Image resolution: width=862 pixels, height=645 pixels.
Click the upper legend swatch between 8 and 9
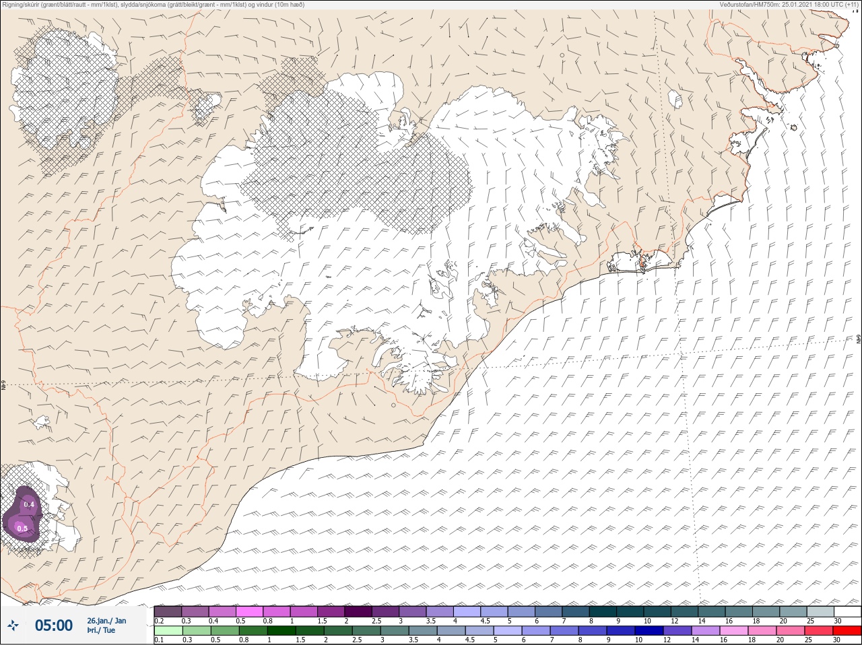[x=603, y=611]
